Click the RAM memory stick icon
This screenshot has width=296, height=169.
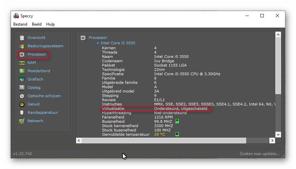click(22, 63)
